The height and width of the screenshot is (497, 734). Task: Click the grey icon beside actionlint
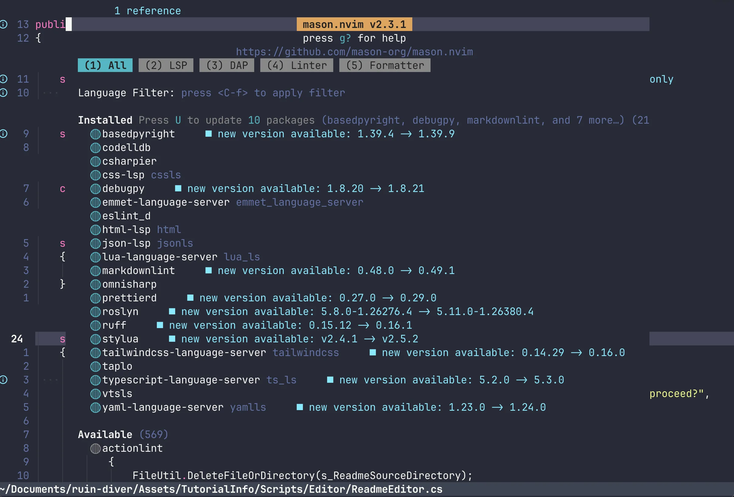(95, 449)
